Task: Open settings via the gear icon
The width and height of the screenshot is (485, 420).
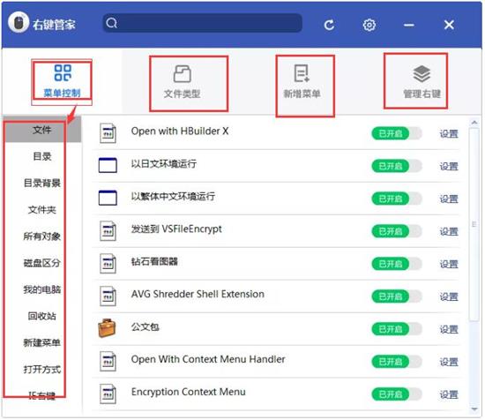Action: 369,25
